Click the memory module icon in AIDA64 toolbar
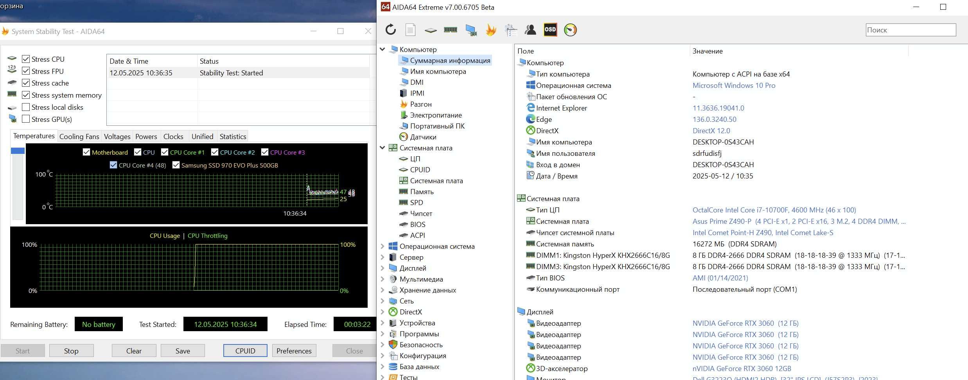The height and width of the screenshot is (380, 968). [451, 30]
